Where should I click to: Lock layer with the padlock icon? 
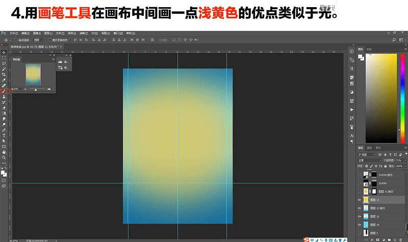tap(386, 166)
